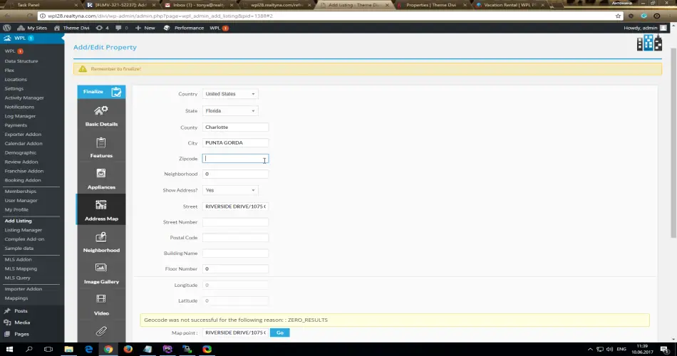Open the Features section icon
677x356 pixels.
point(101,143)
